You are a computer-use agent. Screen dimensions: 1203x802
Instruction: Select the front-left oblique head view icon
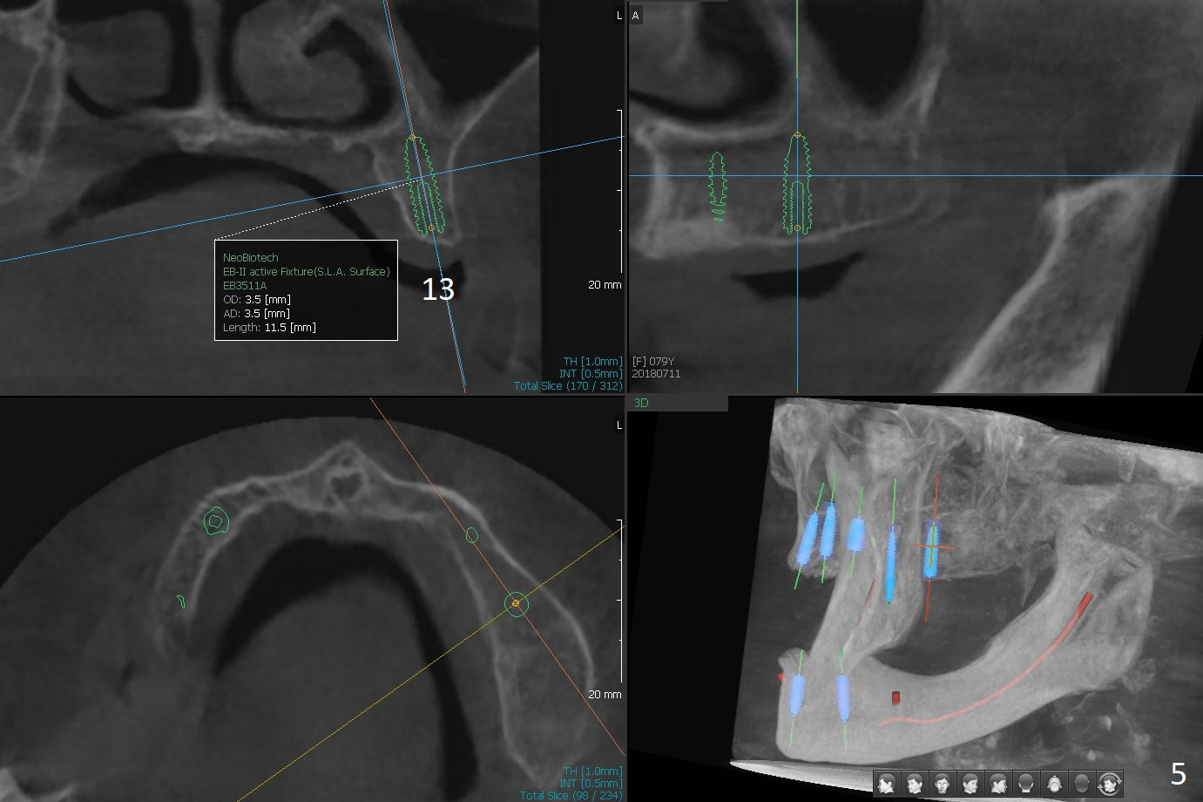click(915, 783)
